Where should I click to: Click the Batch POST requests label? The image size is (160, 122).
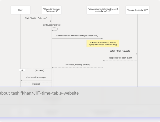point(120,51)
